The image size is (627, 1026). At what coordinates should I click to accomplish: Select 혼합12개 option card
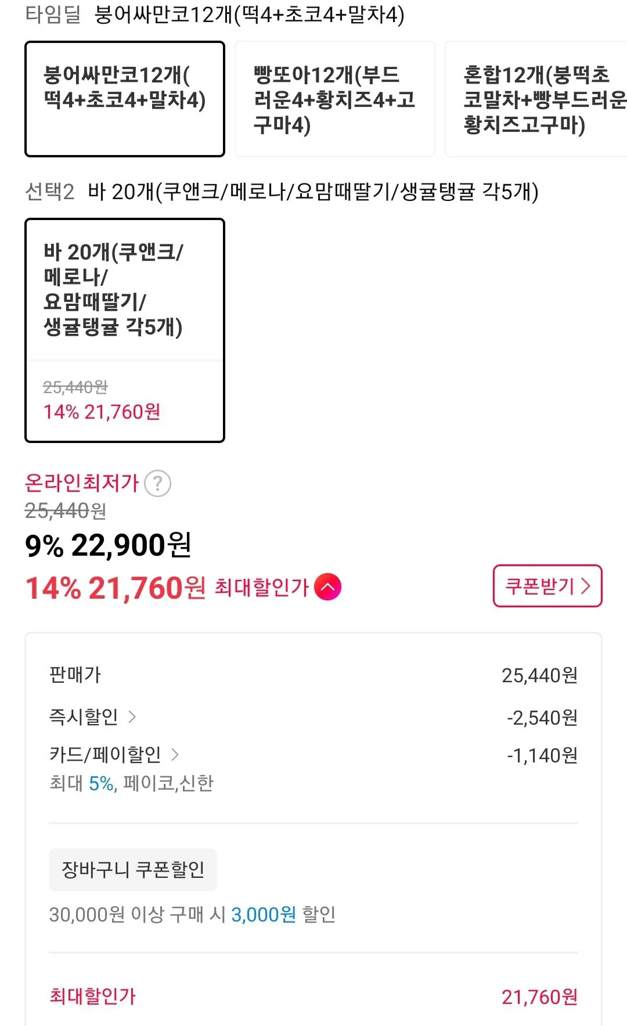[536, 99]
